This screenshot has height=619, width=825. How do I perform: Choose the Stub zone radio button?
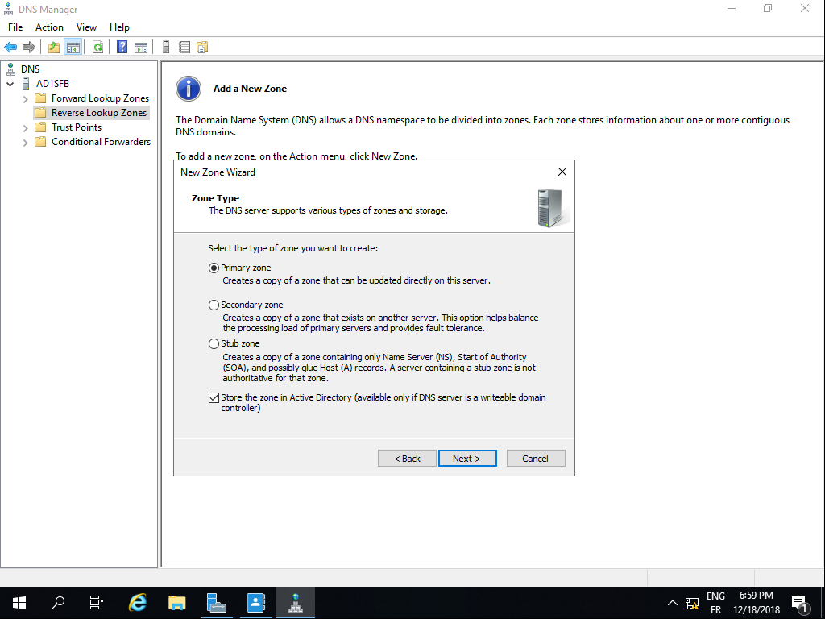(x=214, y=343)
